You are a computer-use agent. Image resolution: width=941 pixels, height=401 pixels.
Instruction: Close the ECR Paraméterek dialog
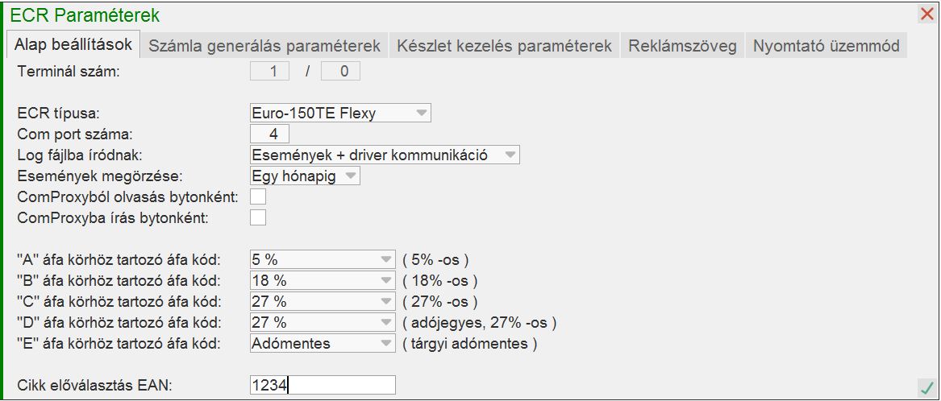[926, 14]
